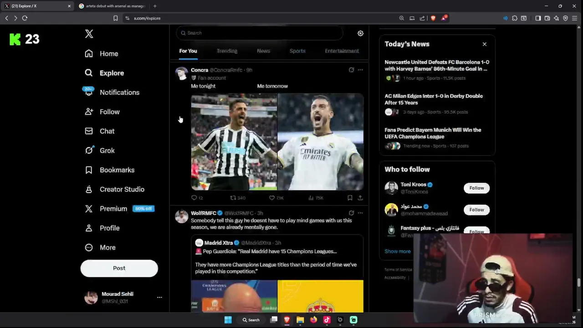Screen dimensions: 583x328
Task: Open account menu dots next to Mourad Sehli
Action: 159,297
